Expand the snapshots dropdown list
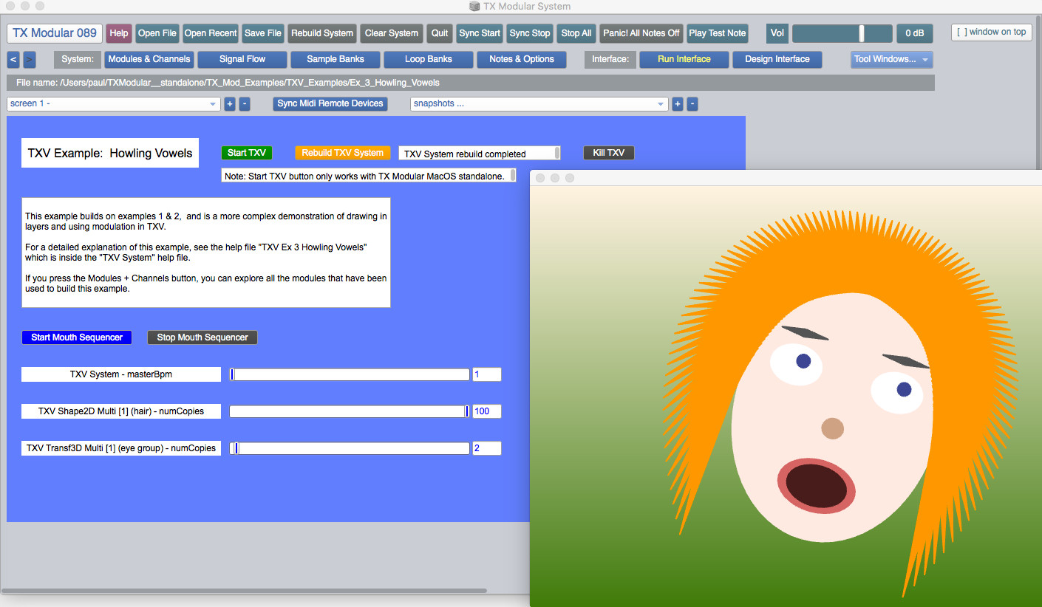This screenshot has width=1042, height=607. pos(539,104)
